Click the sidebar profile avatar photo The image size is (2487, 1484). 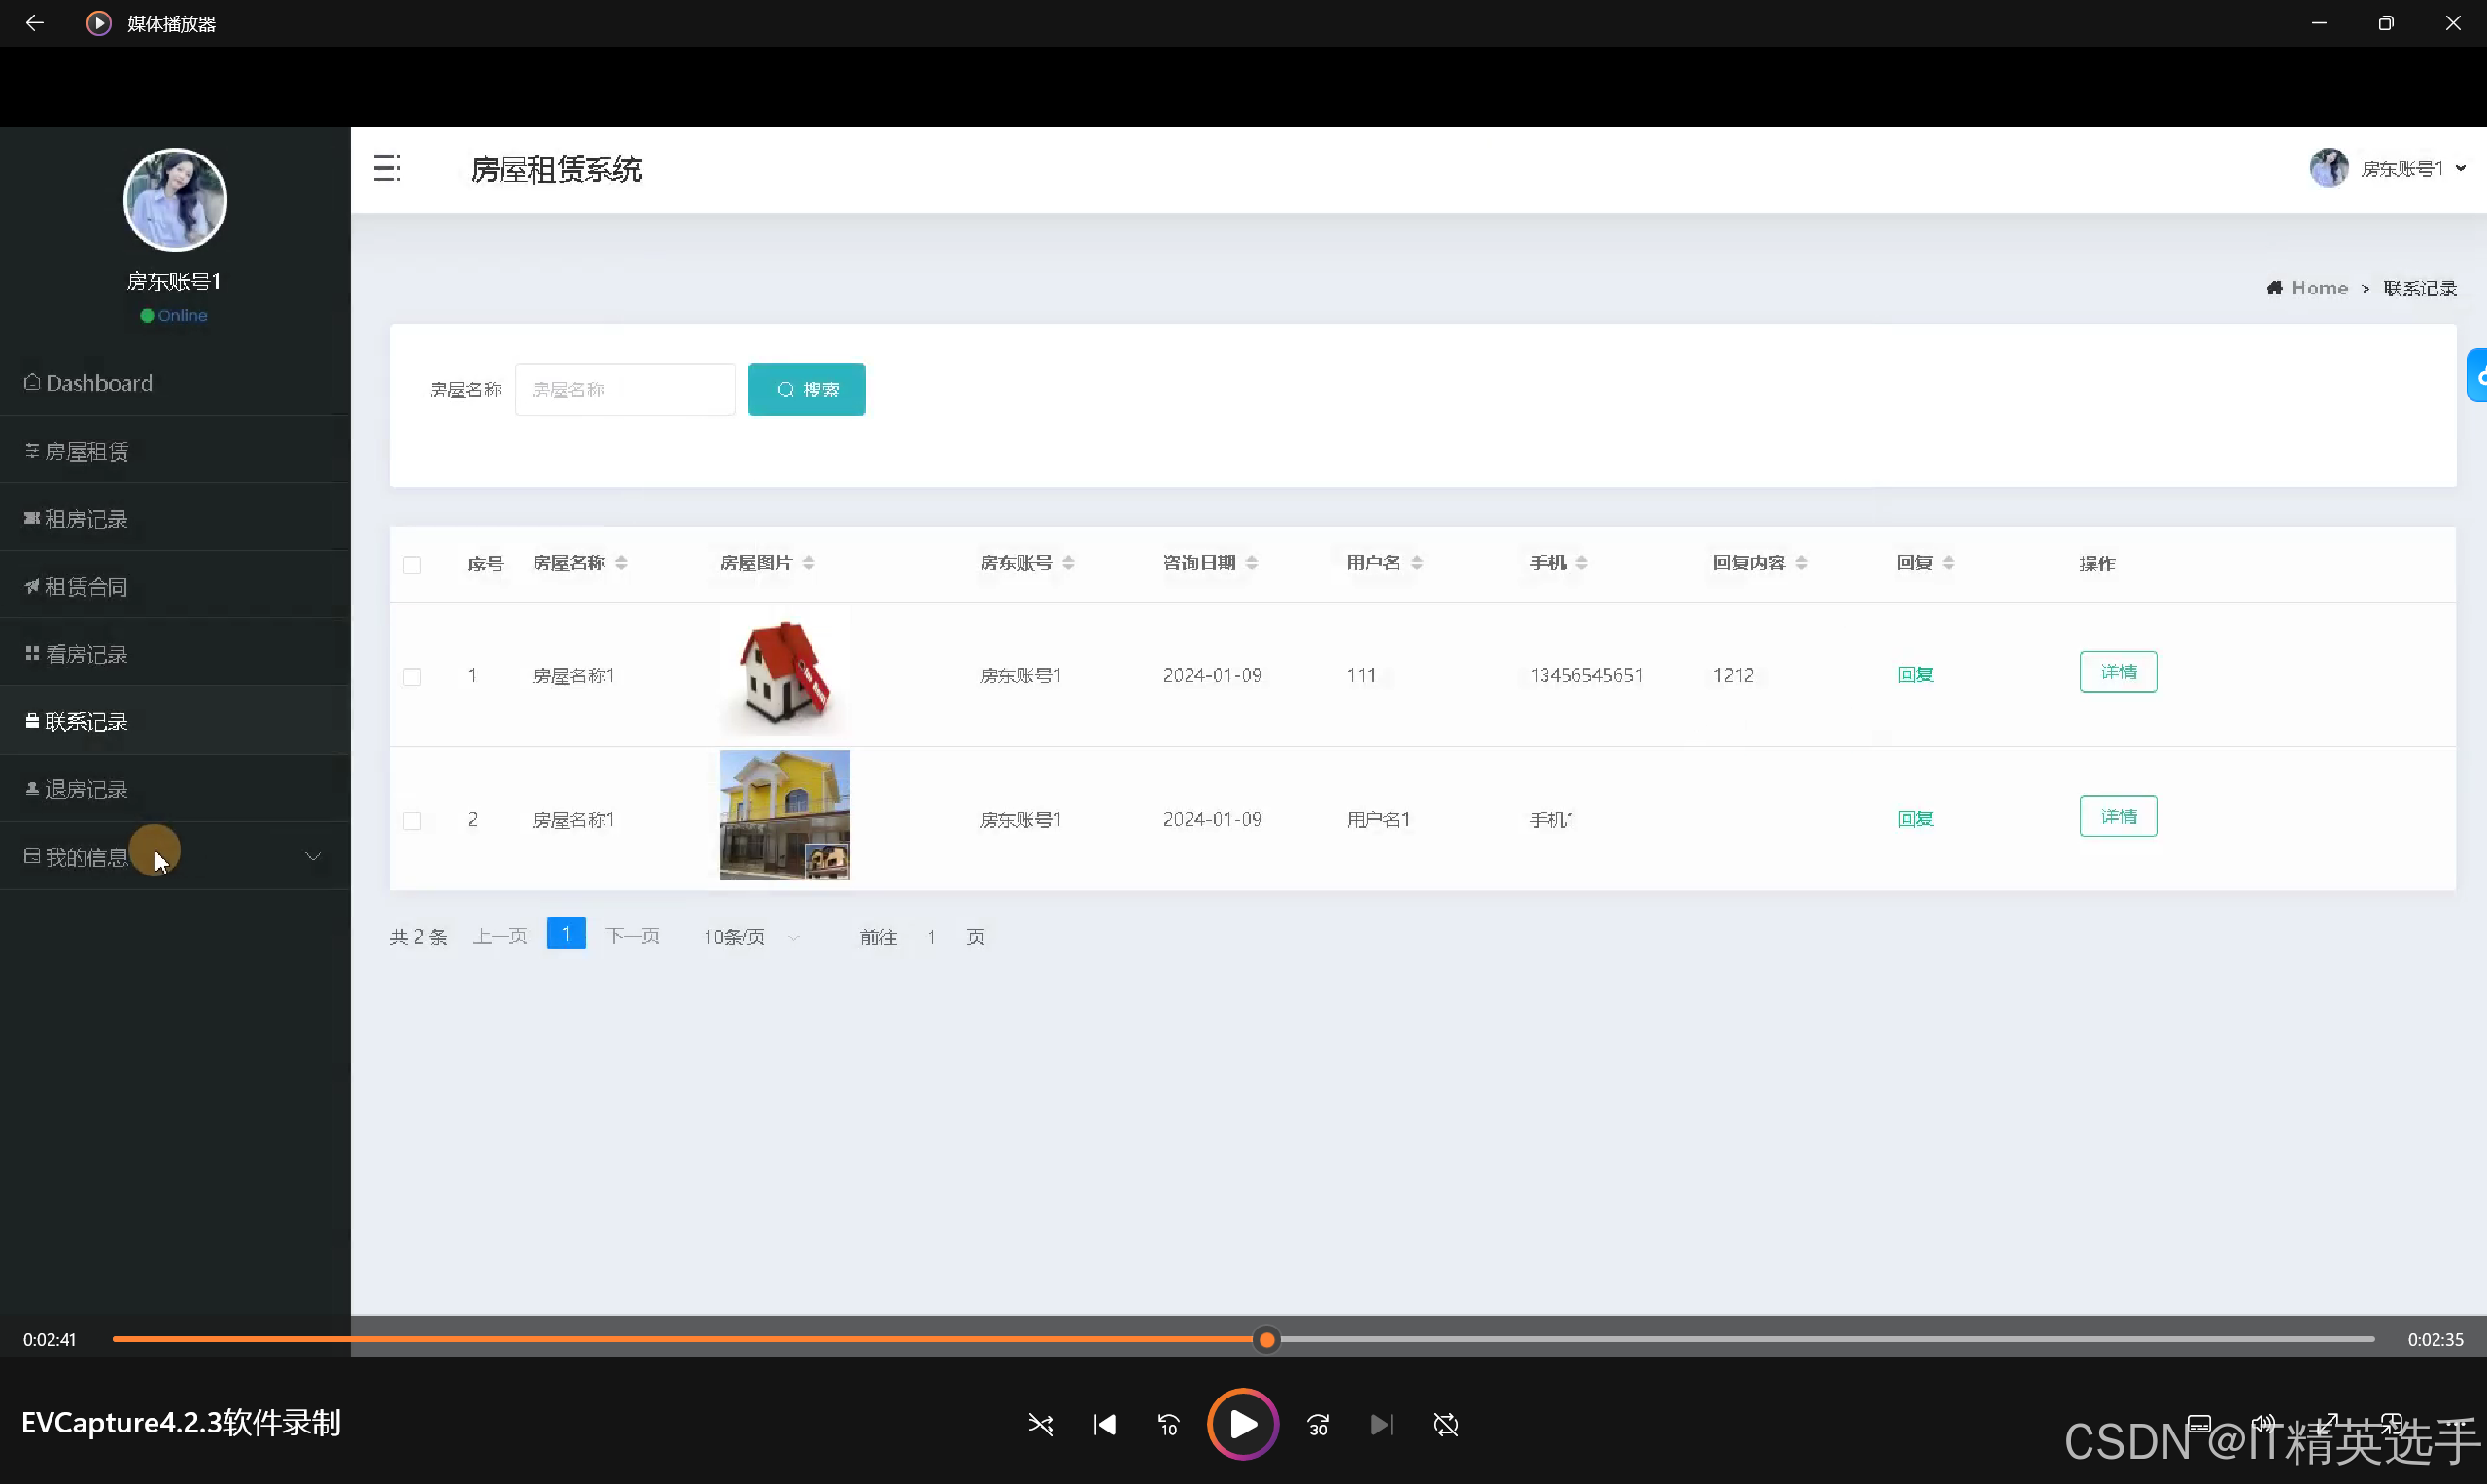(175, 199)
